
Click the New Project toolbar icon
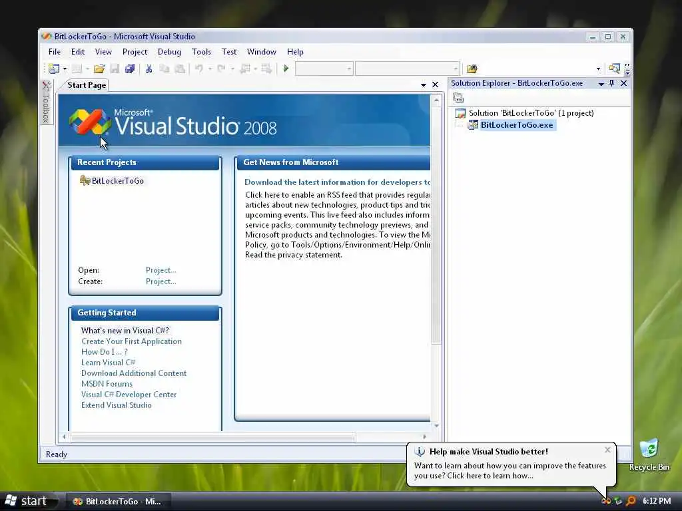point(54,69)
